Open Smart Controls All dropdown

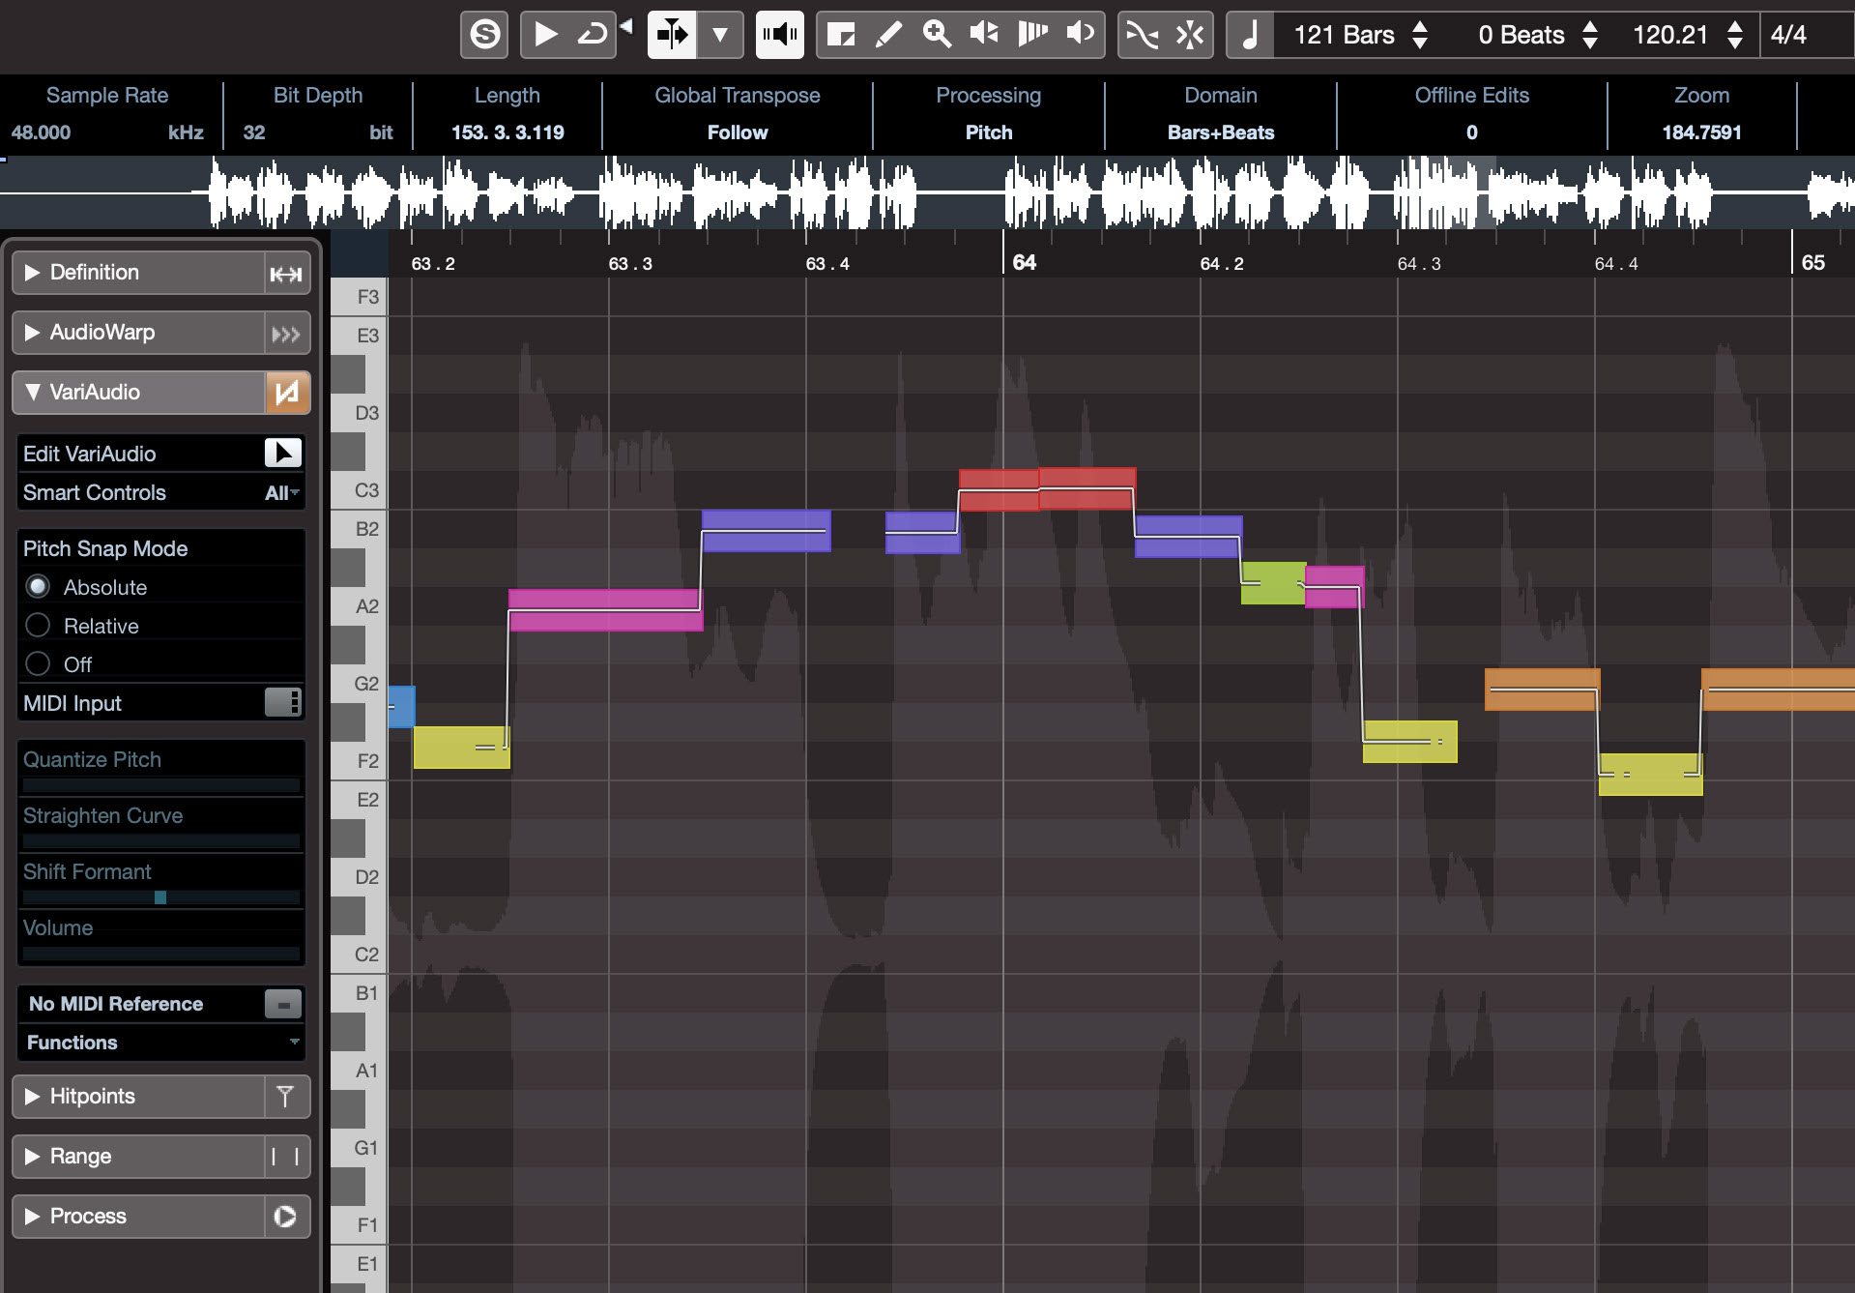pyautogui.click(x=281, y=493)
